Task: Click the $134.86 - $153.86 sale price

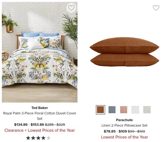Action: (29, 125)
